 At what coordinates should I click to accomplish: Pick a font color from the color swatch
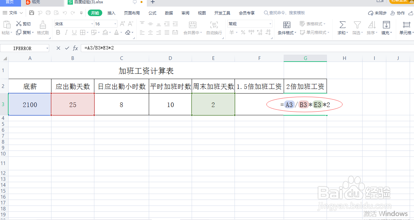(116, 32)
